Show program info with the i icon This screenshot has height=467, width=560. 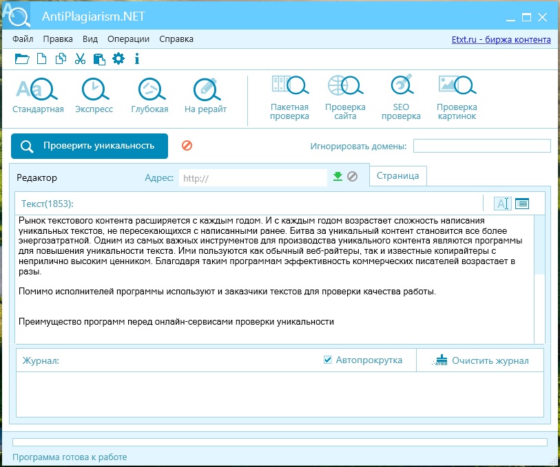[137, 59]
